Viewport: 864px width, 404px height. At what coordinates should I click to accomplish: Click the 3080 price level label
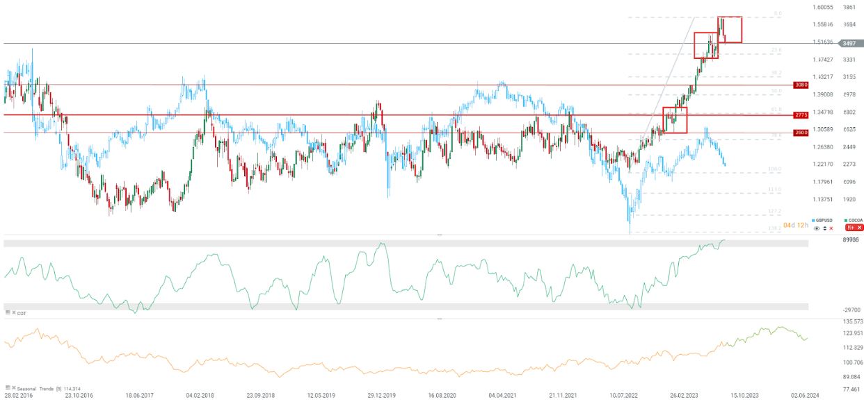[801, 85]
